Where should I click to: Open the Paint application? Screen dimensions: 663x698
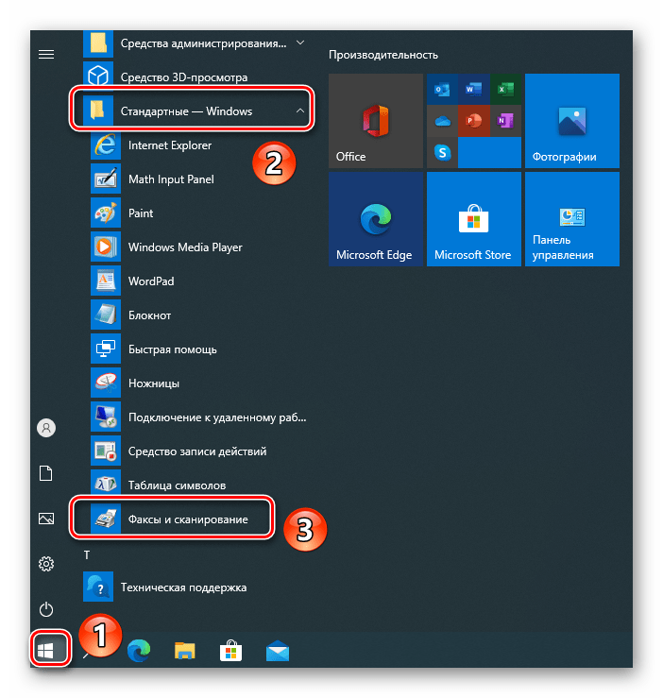pos(198,213)
